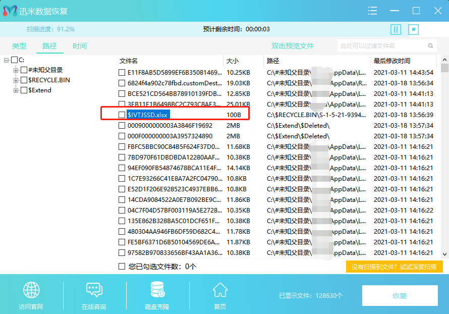Select the disk clone icon
449x314 pixels.
156,289
